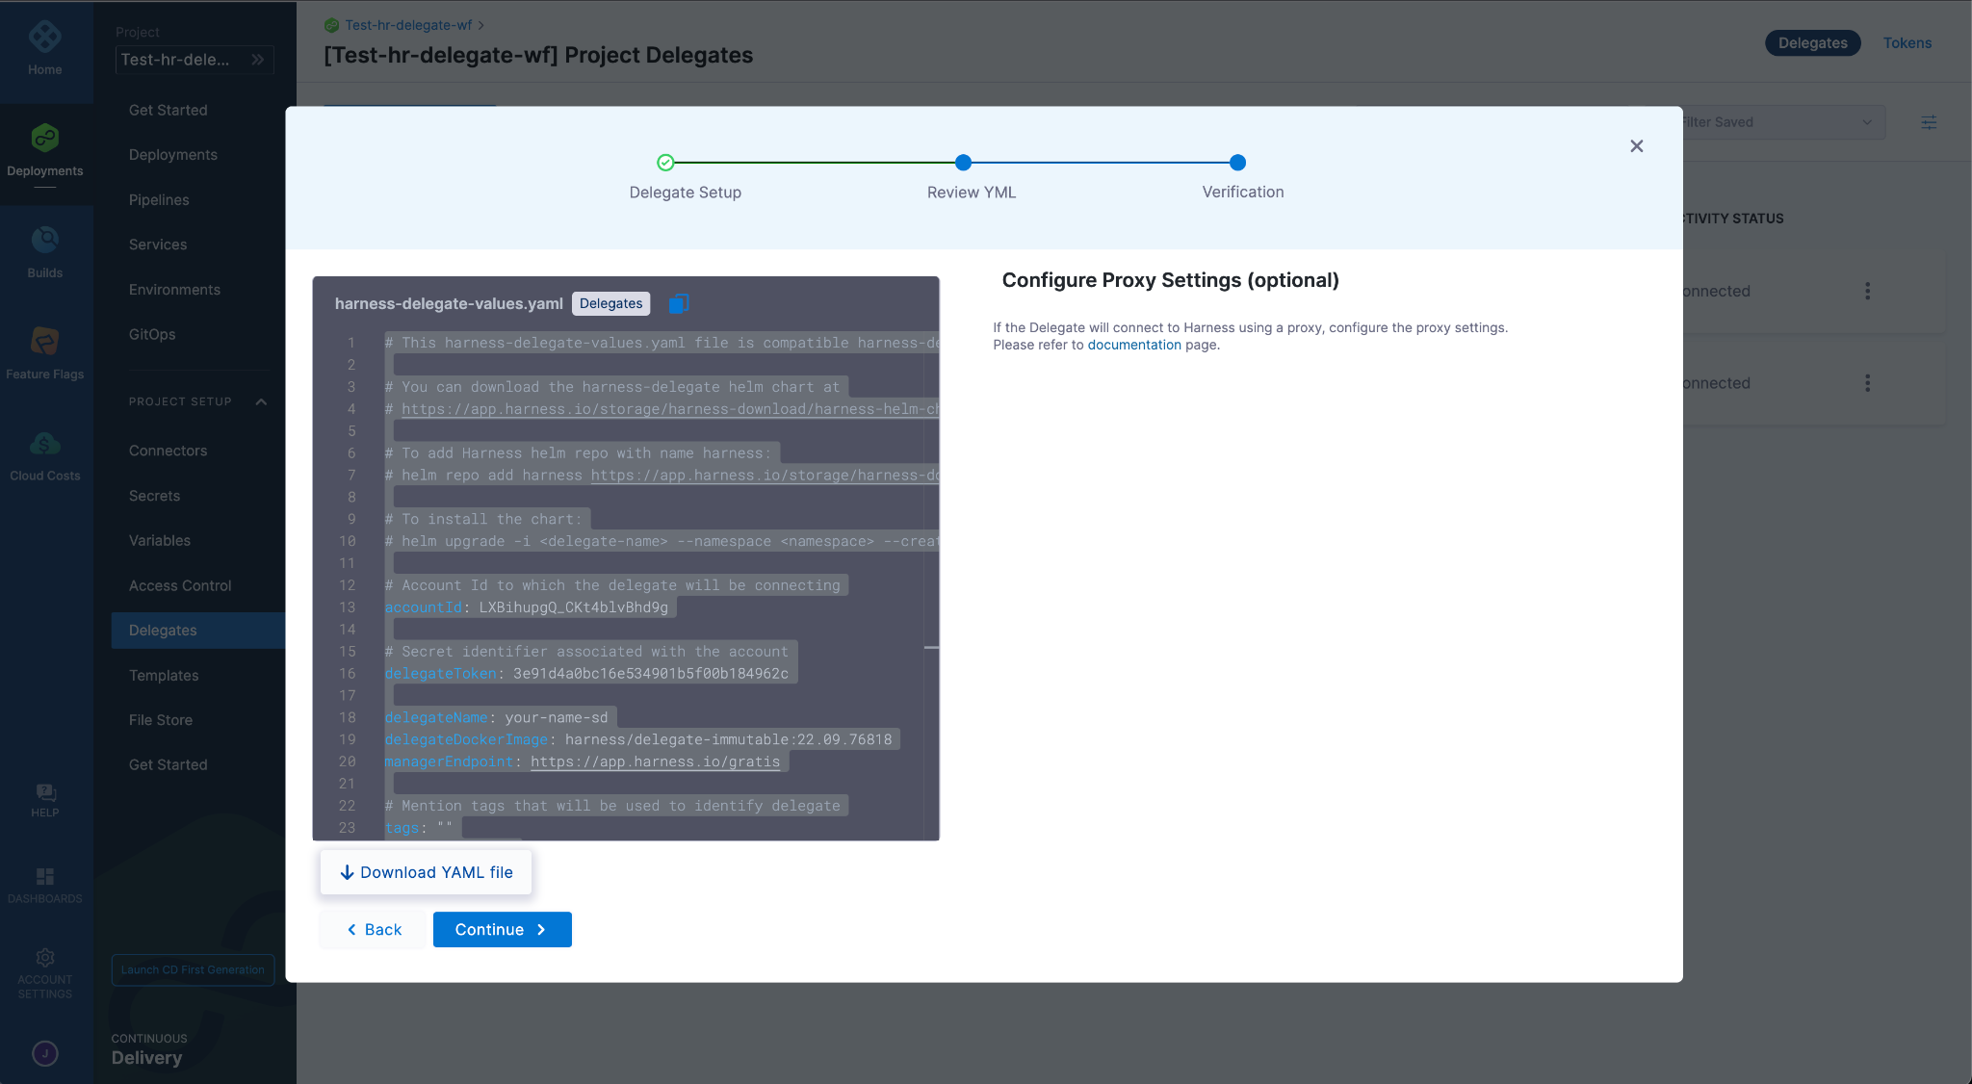Click the user avatar at sidebar bottom
Viewport: 1972px width, 1084px height.
pyautogui.click(x=45, y=1053)
